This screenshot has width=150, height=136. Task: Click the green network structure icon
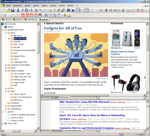[x=31, y=10]
